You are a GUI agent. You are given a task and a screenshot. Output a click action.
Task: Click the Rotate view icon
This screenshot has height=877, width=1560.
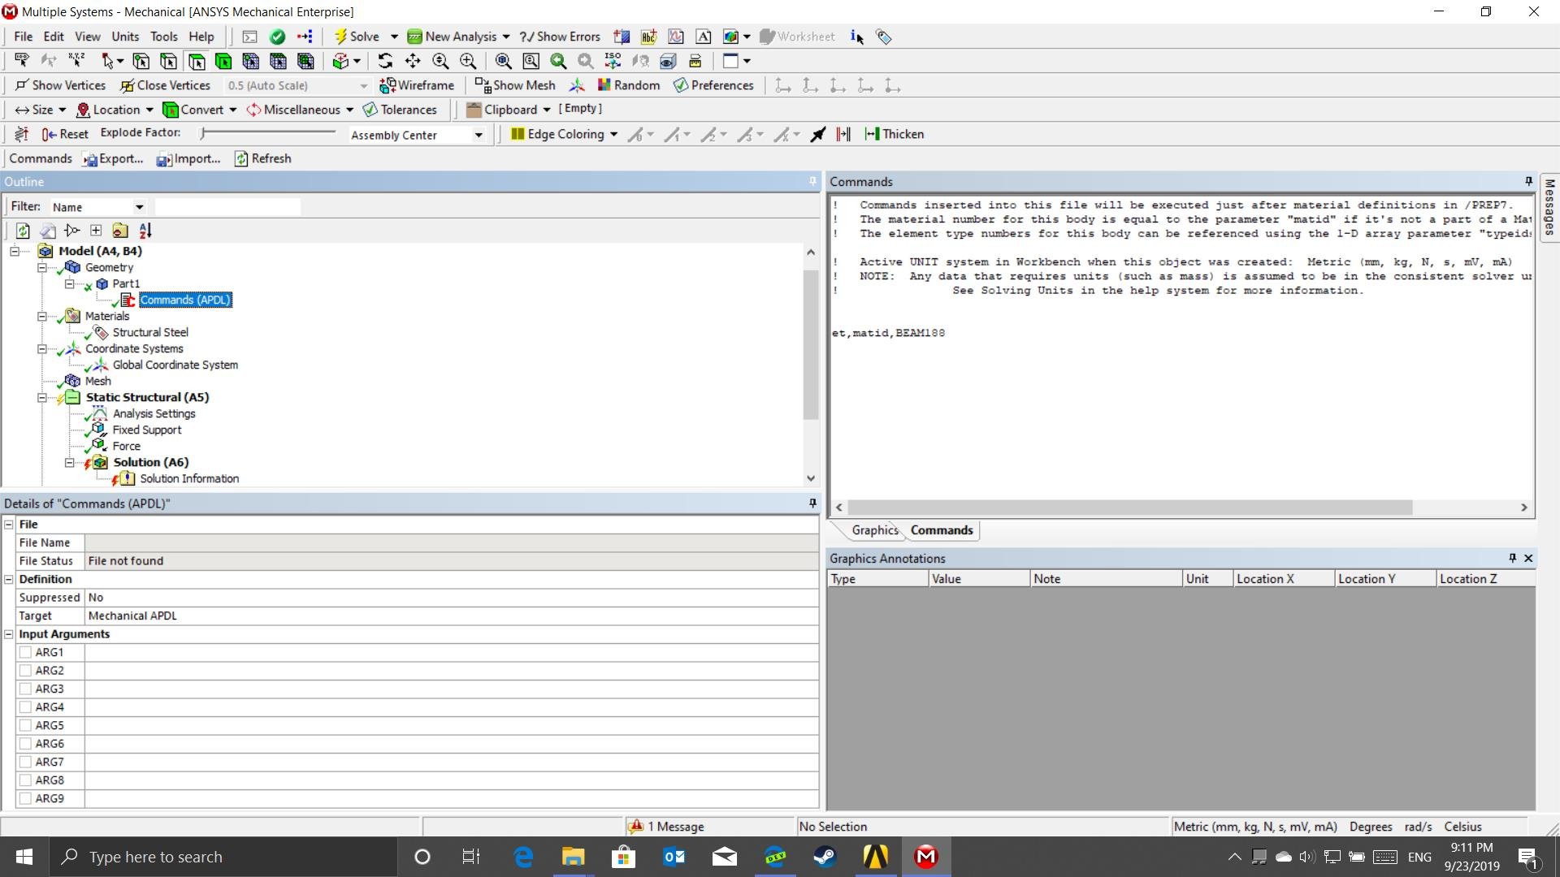pos(385,61)
